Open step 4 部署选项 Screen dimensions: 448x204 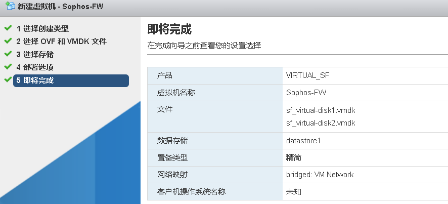35,67
